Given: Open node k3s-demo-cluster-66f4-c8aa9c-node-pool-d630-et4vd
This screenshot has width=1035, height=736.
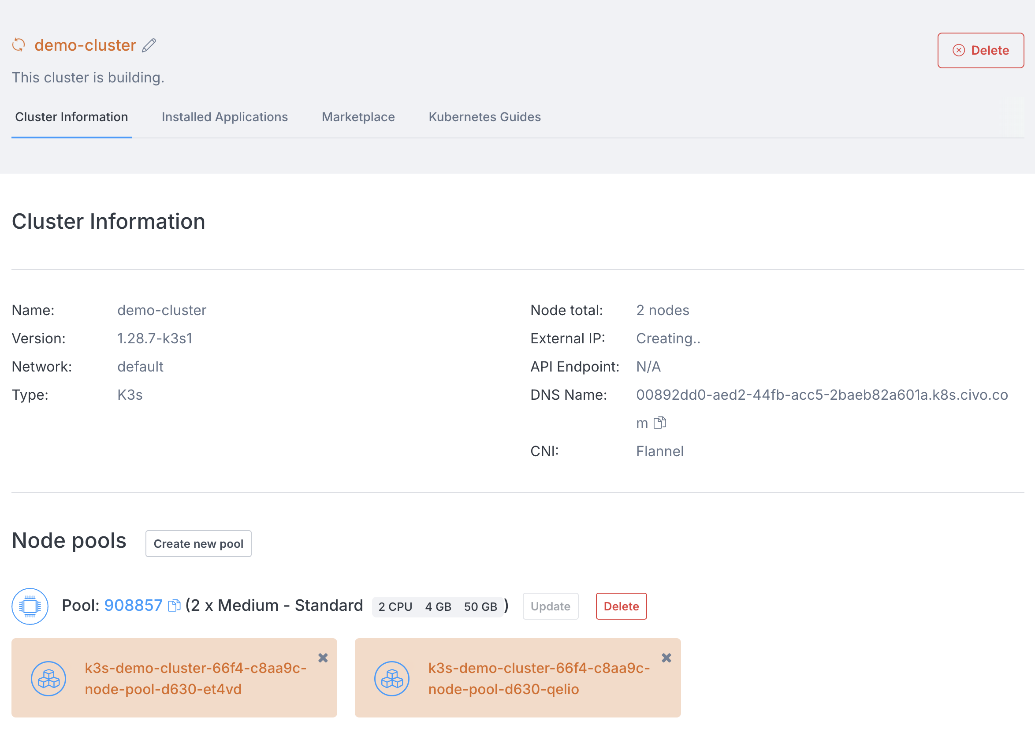Looking at the screenshot, I should tap(195, 678).
